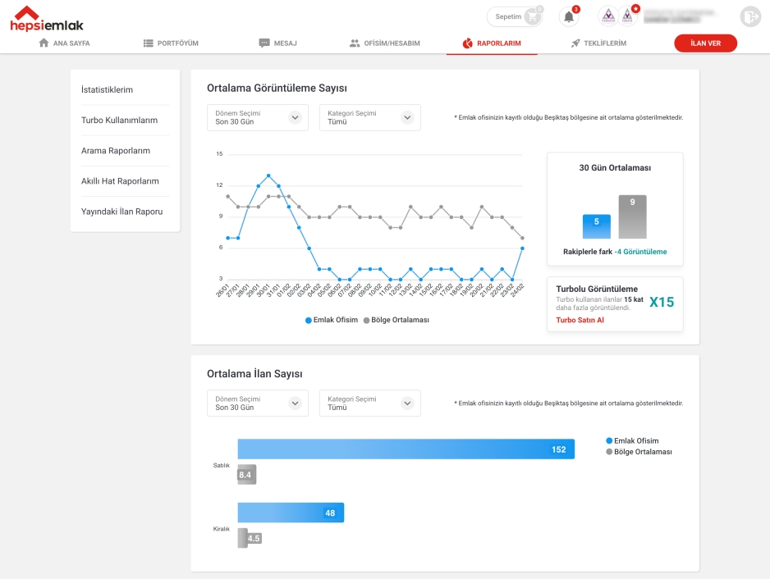Expand Kategori Seçimi dropdown under Ortalama Görüntüleme Sayısı

pos(369,117)
